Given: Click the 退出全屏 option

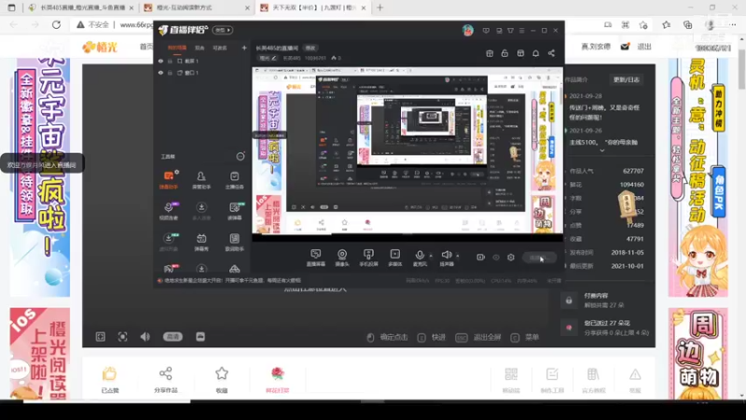Looking at the screenshot, I should pos(478,337).
